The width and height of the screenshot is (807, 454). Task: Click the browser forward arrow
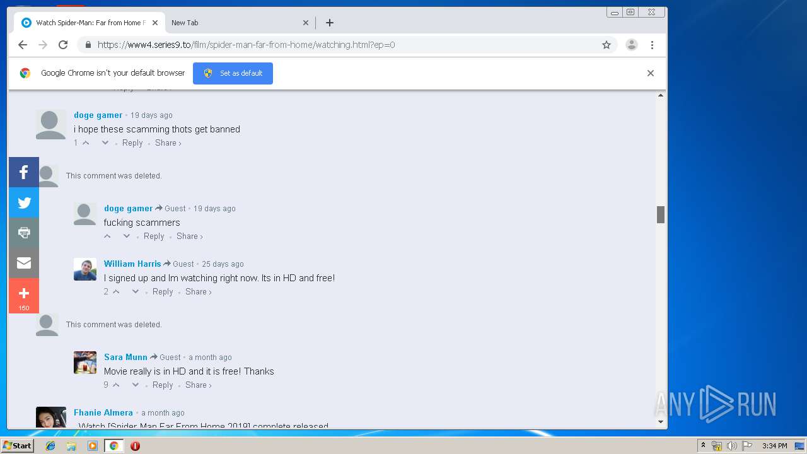coord(43,45)
